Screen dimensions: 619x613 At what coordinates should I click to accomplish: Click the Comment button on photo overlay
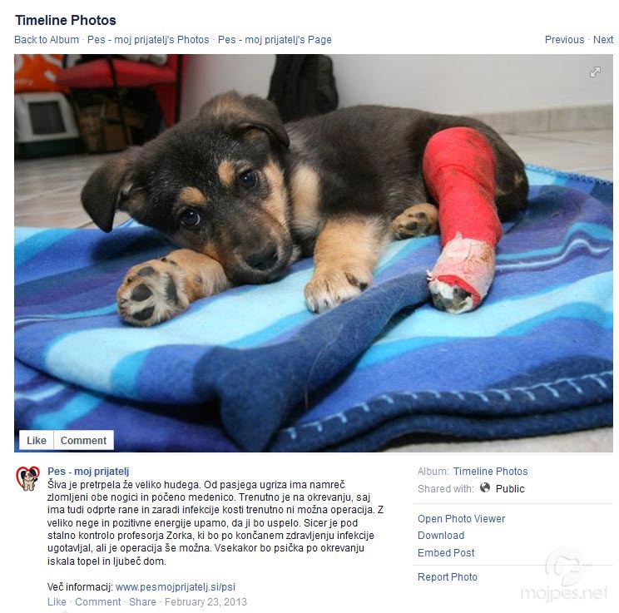click(83, 440)
